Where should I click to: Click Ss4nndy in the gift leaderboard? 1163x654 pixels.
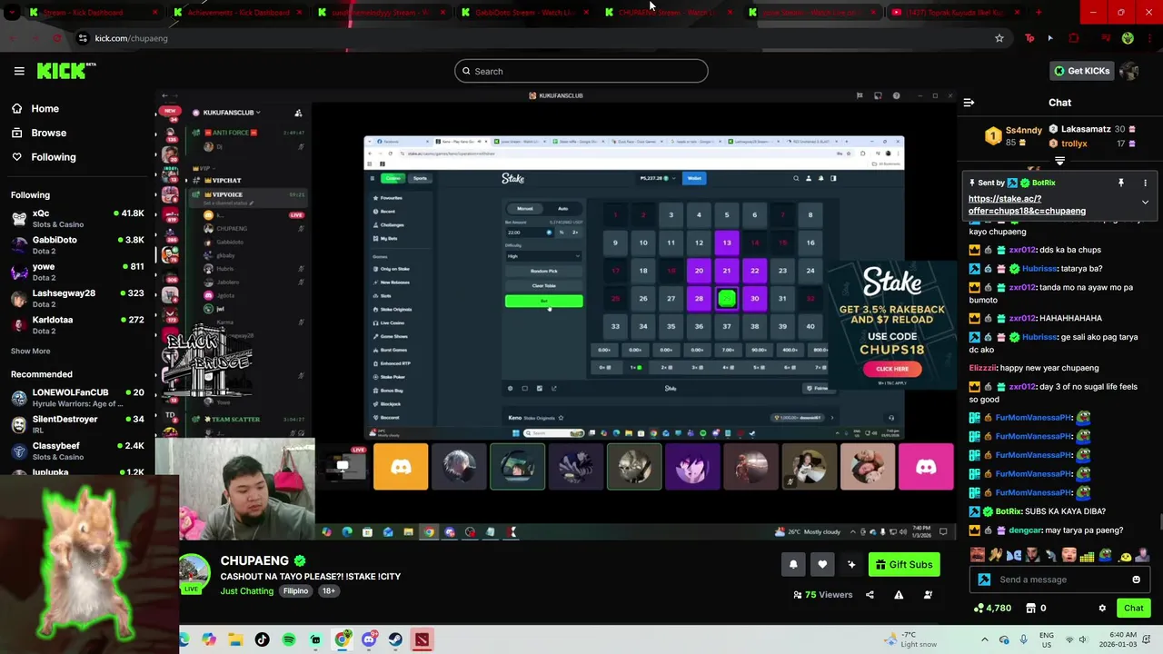pos(1024,130)
